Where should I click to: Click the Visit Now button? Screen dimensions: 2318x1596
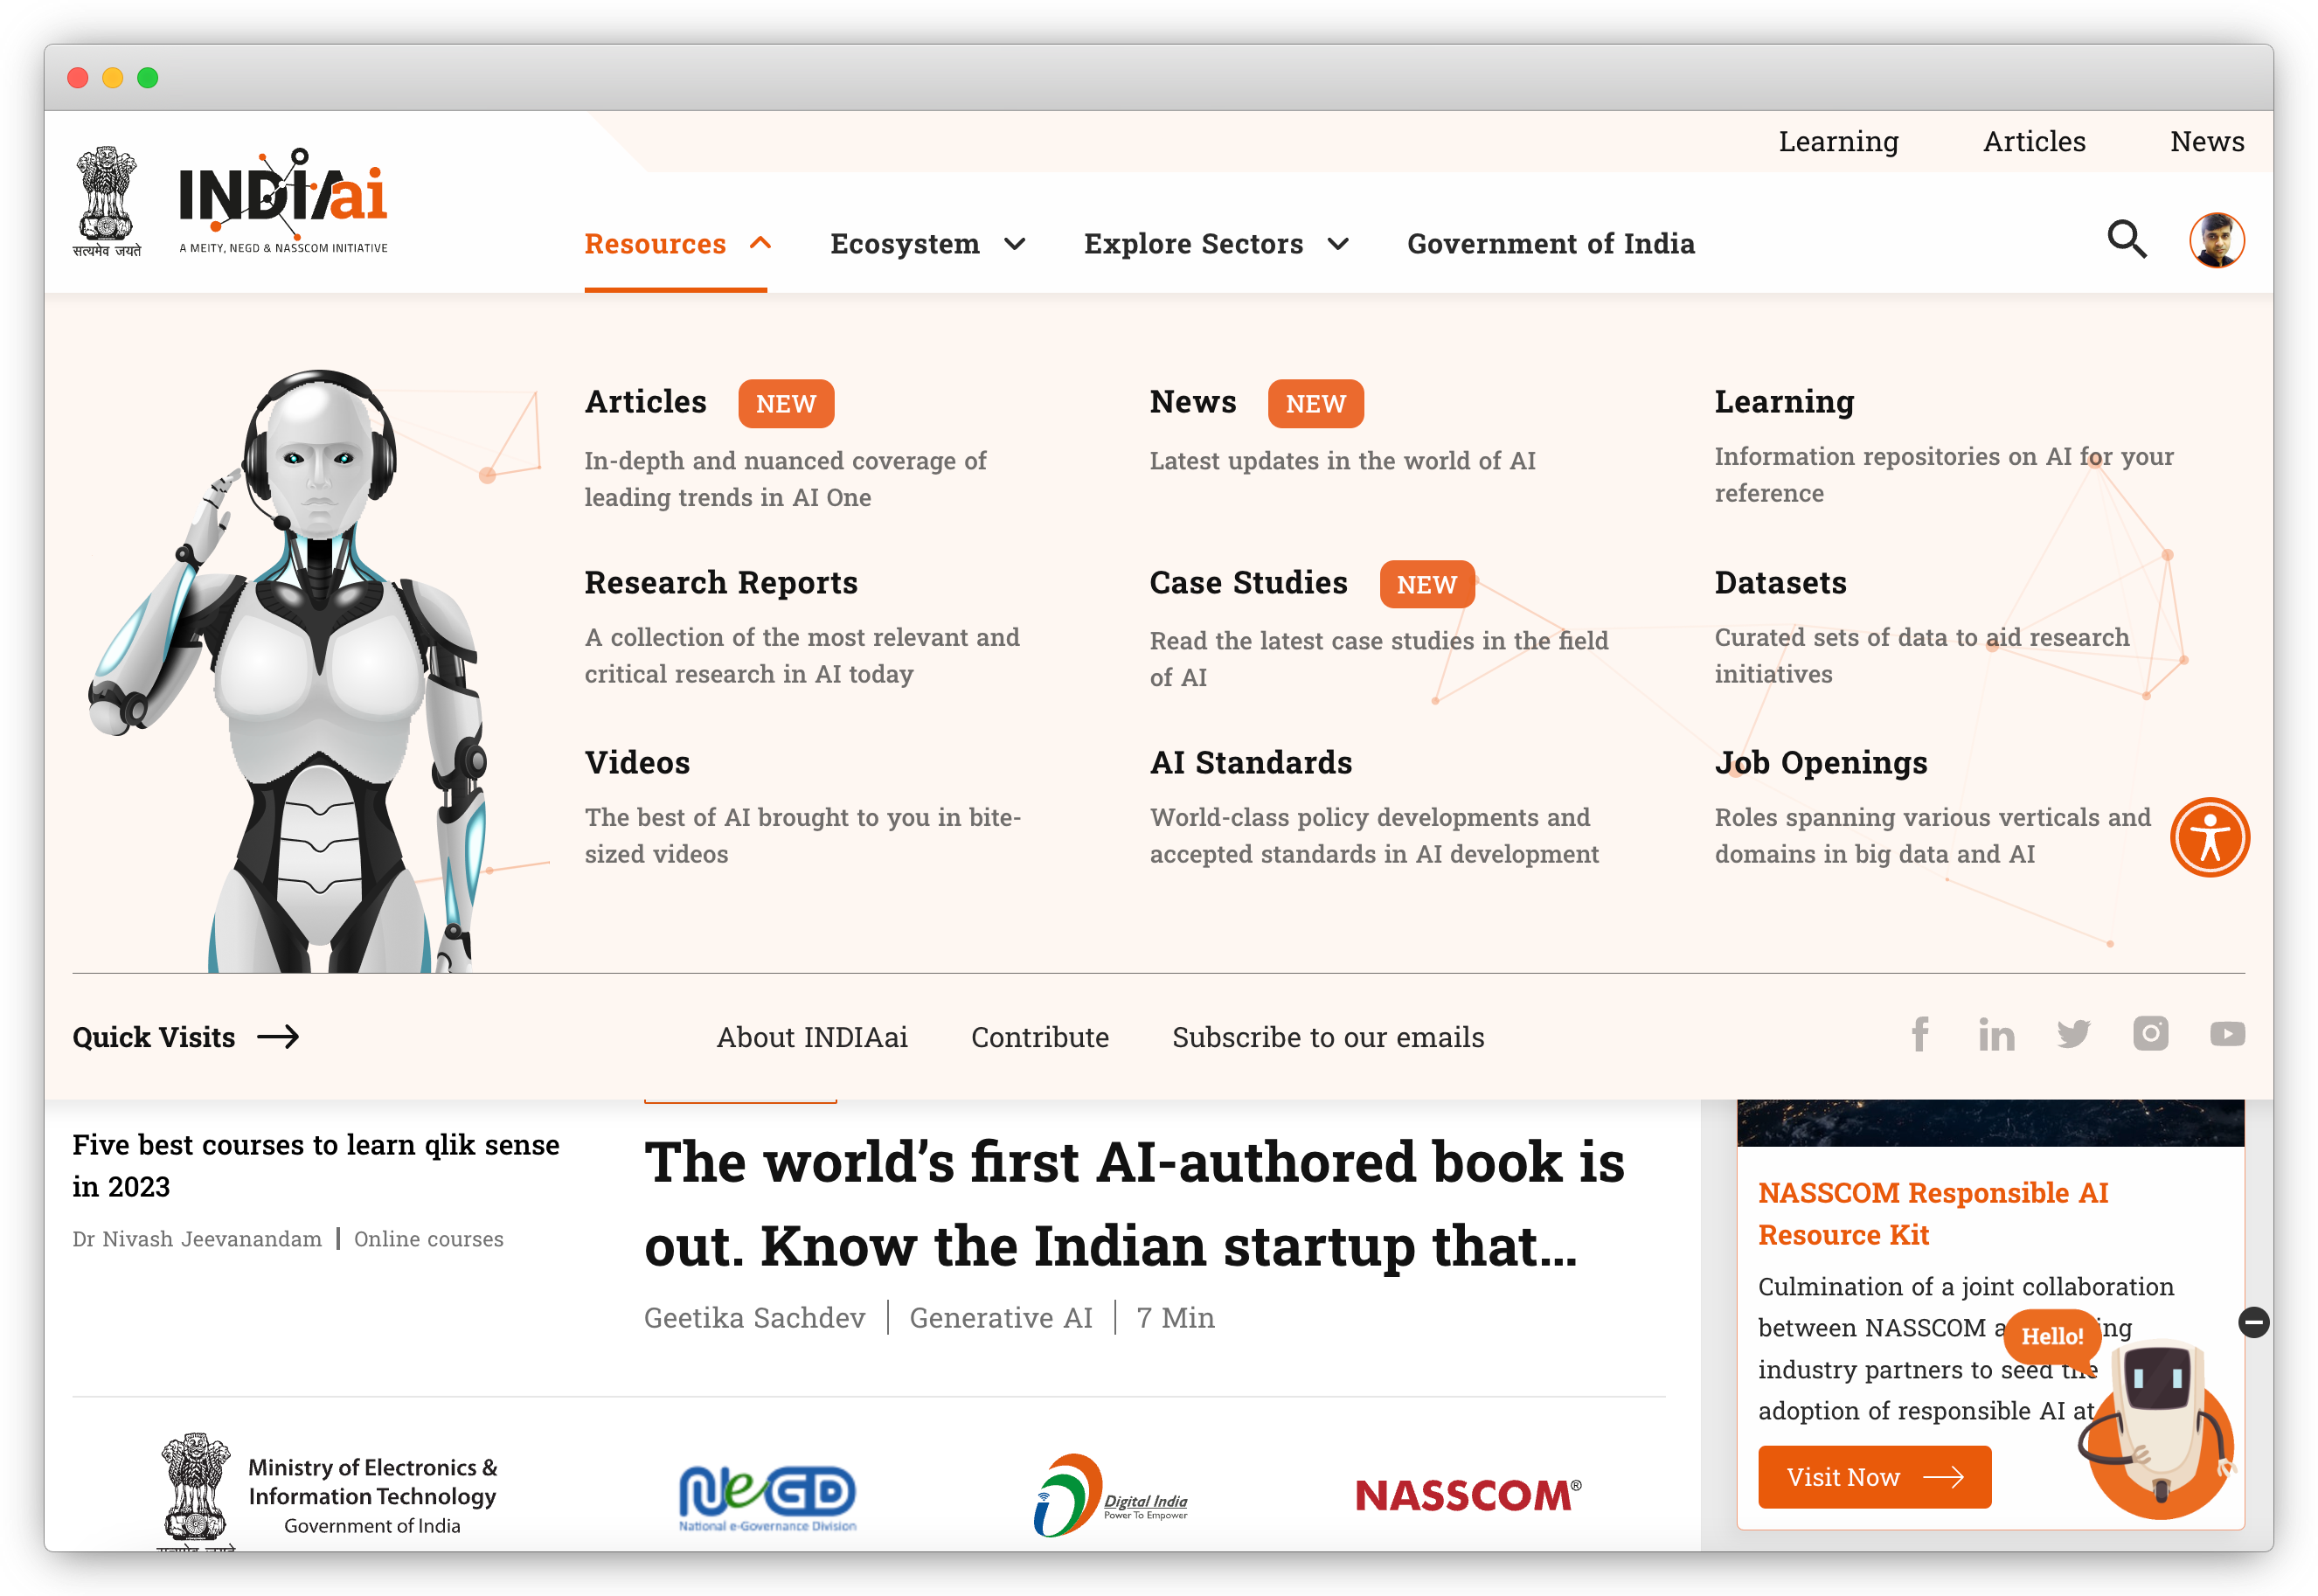coord(1874,1476)
